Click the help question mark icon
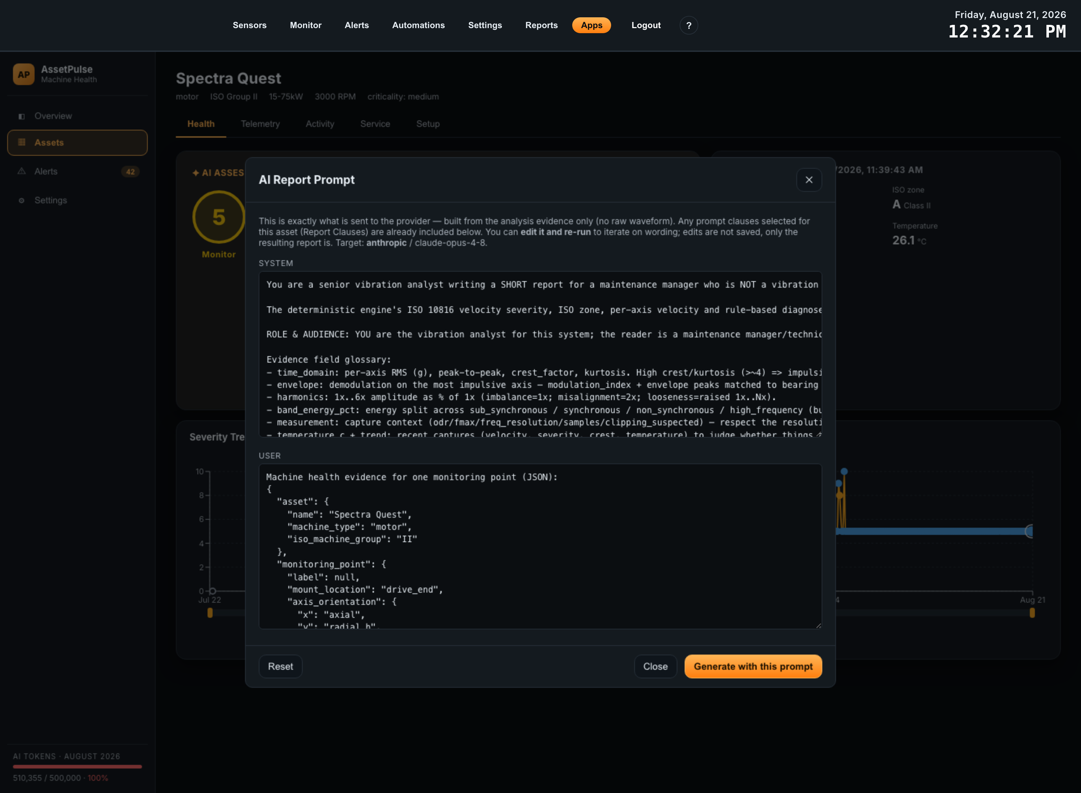The height and width of the screenshot is (793, 1081). (x=689, y=26)
